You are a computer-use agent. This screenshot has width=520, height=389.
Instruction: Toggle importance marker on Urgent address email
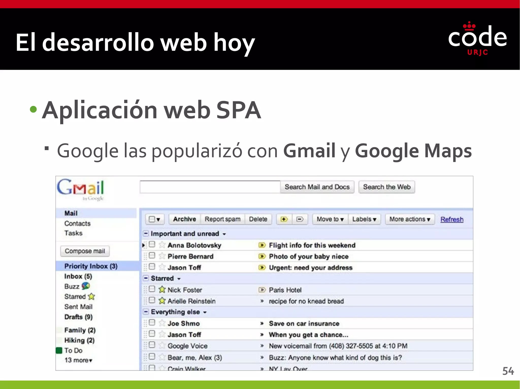pos(262,267)
